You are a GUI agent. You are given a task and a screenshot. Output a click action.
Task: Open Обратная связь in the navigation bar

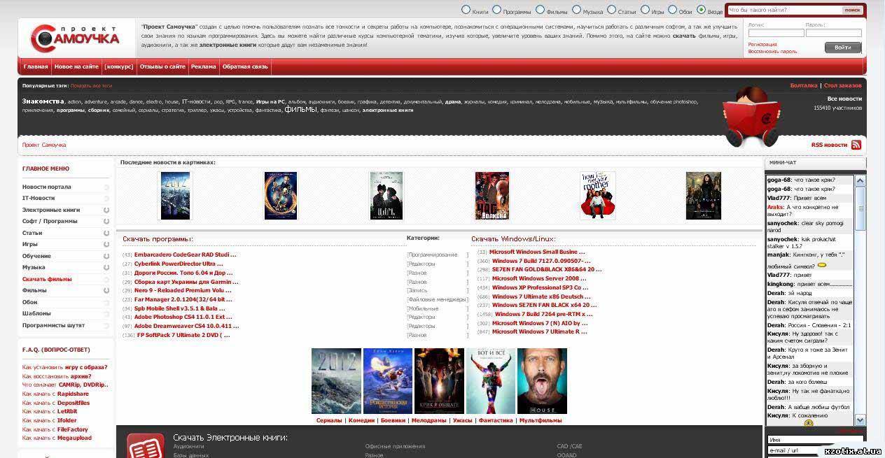click(245, 67)
